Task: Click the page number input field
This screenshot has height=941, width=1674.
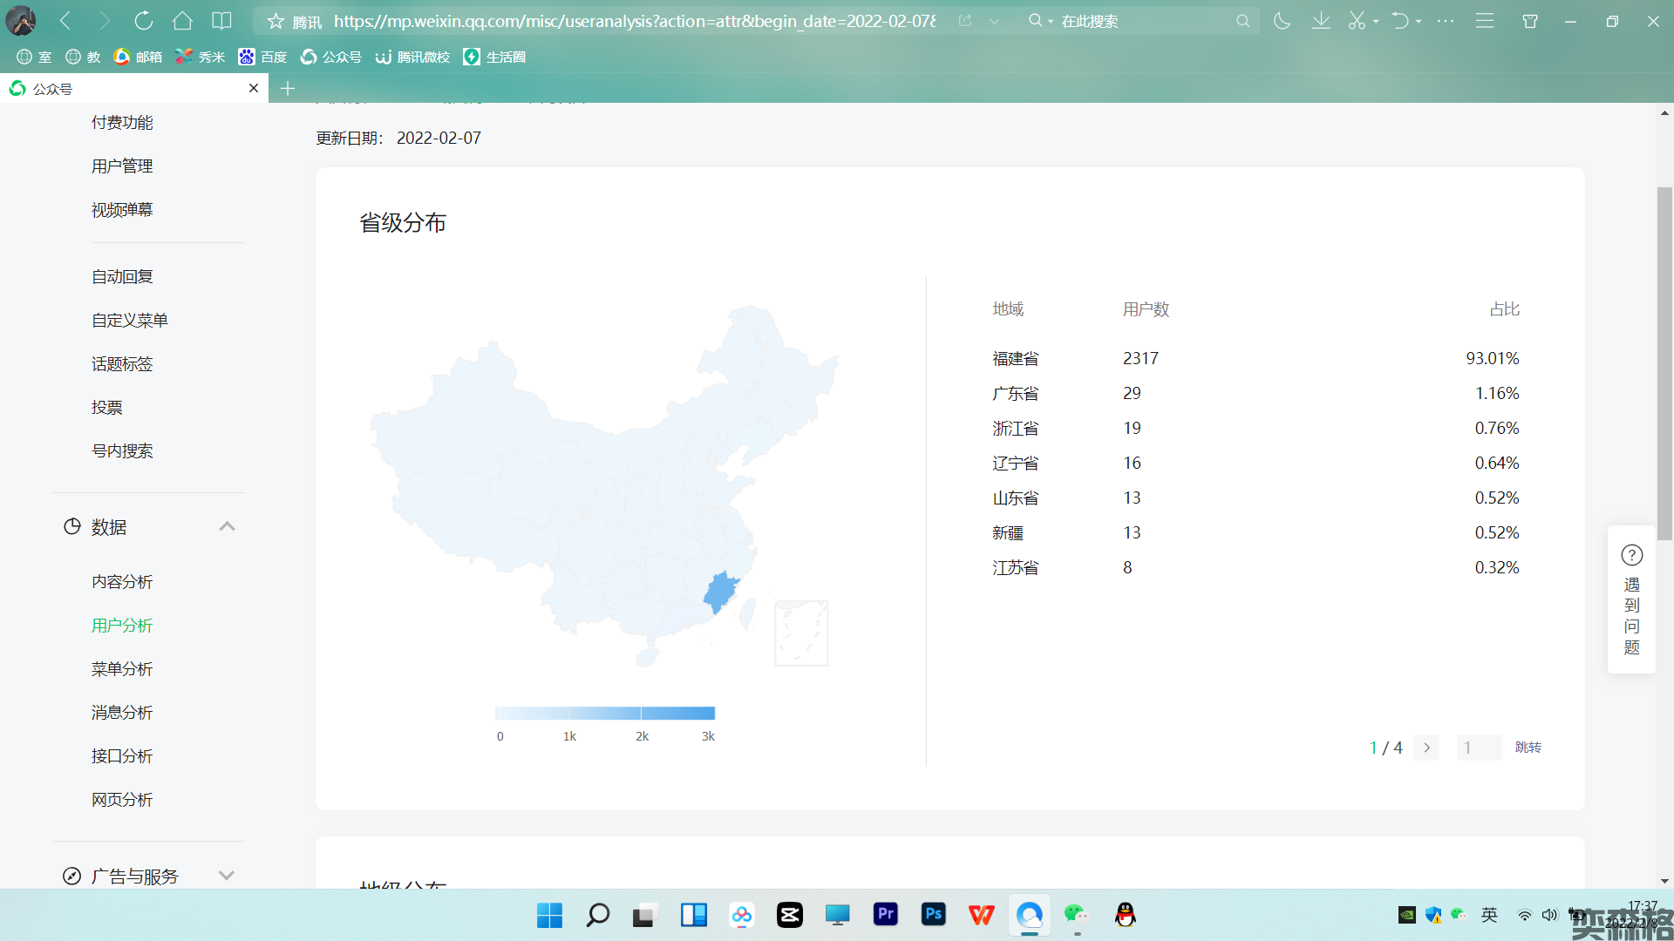Action: click(x=1479, y=748)
